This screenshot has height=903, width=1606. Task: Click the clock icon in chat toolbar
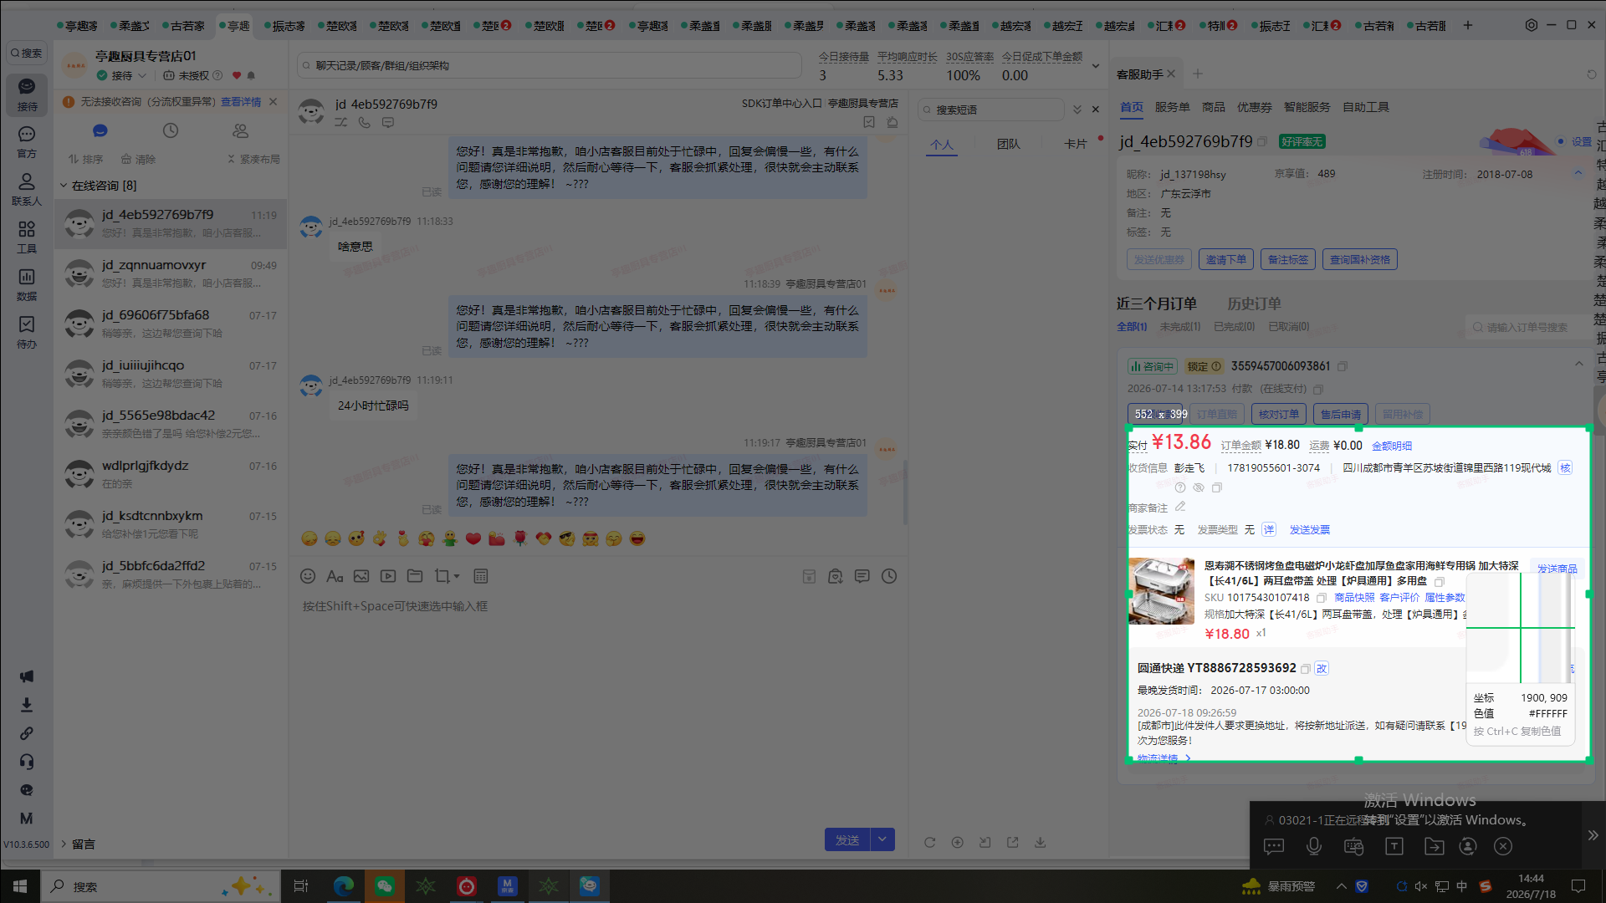point(889,576)
